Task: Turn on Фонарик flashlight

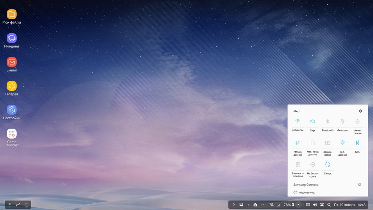Action: [343, 125]
